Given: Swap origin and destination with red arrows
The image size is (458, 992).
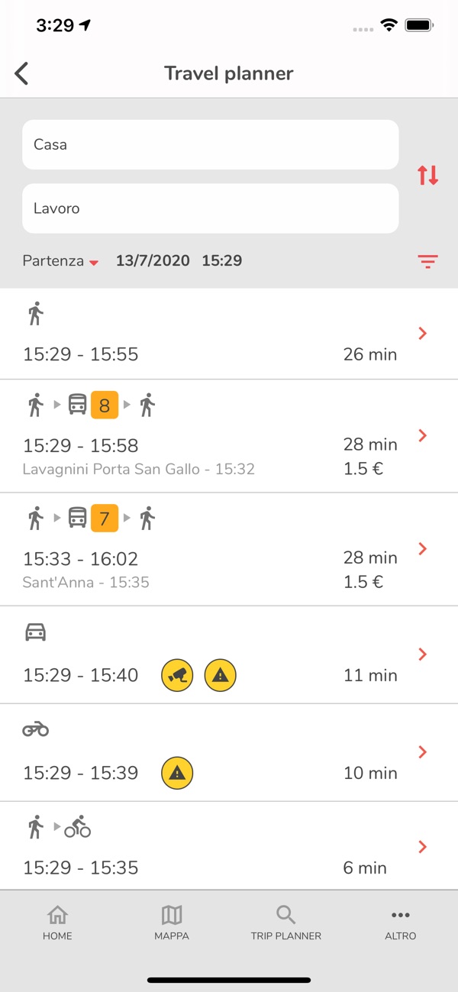Looking at the screenshot, I should (x=427, y=176).
